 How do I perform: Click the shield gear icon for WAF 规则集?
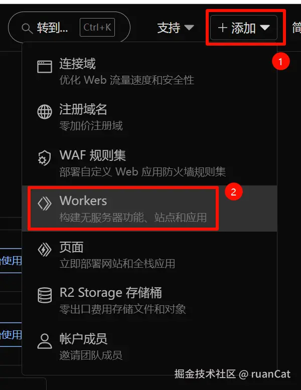point(45,158)
